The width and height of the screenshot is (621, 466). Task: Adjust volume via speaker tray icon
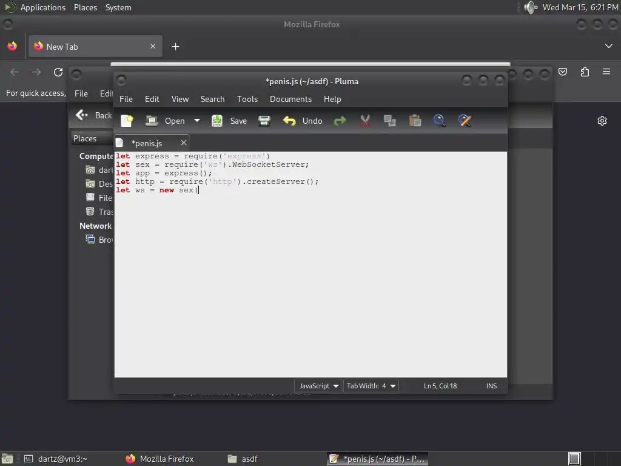(531, 7)
